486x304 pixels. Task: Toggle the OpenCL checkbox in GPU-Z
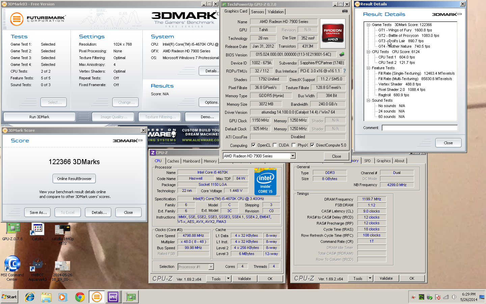tap(253, 145)
